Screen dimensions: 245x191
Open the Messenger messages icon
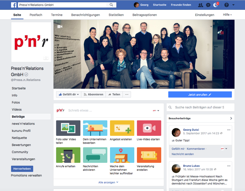point(208,5)
